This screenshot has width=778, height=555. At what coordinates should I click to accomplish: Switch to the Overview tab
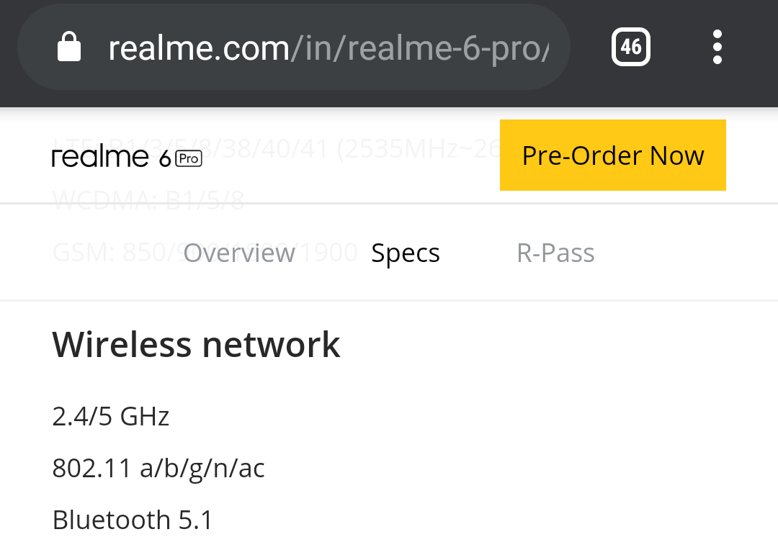click(239, 253)
